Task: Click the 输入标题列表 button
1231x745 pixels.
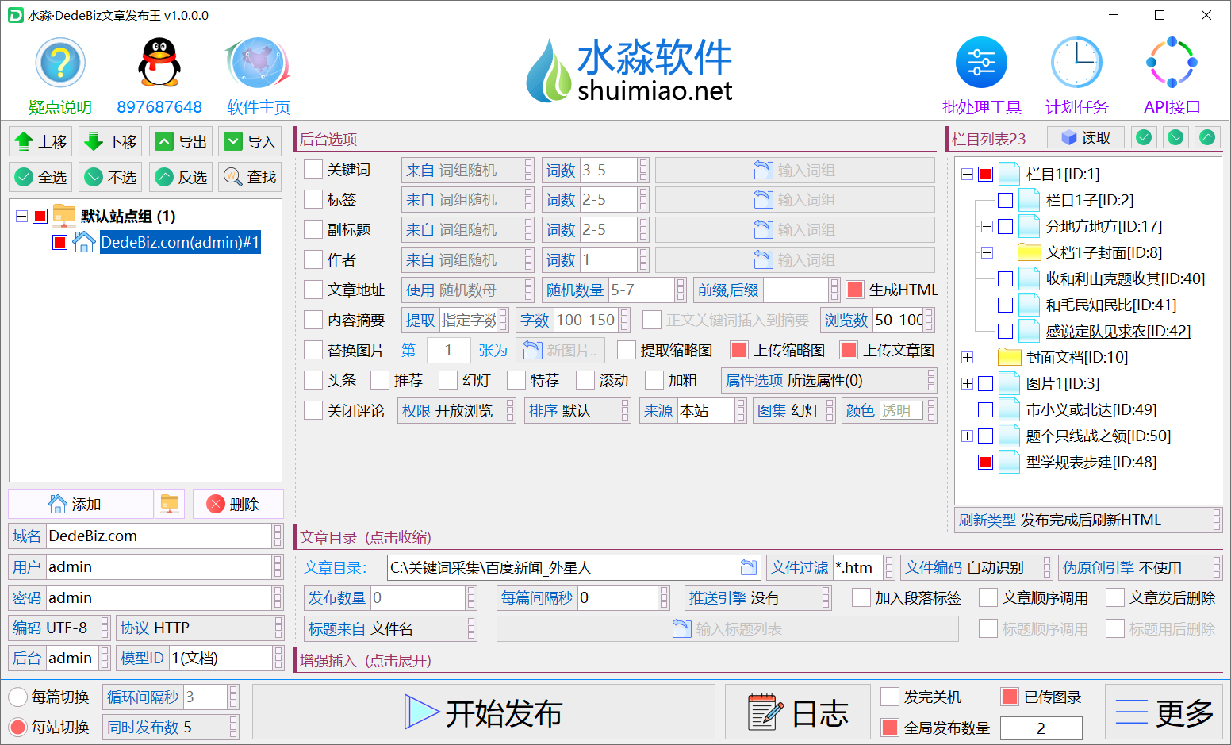Action: pyautogui.click(x=727, y=629)
